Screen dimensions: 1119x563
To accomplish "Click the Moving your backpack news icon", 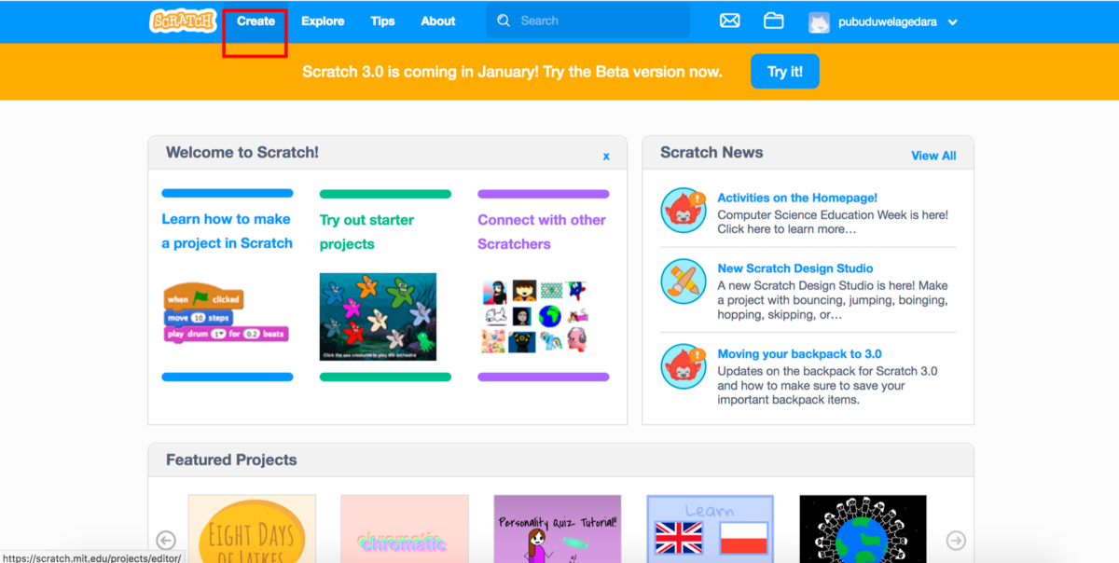I will point(684,366).
